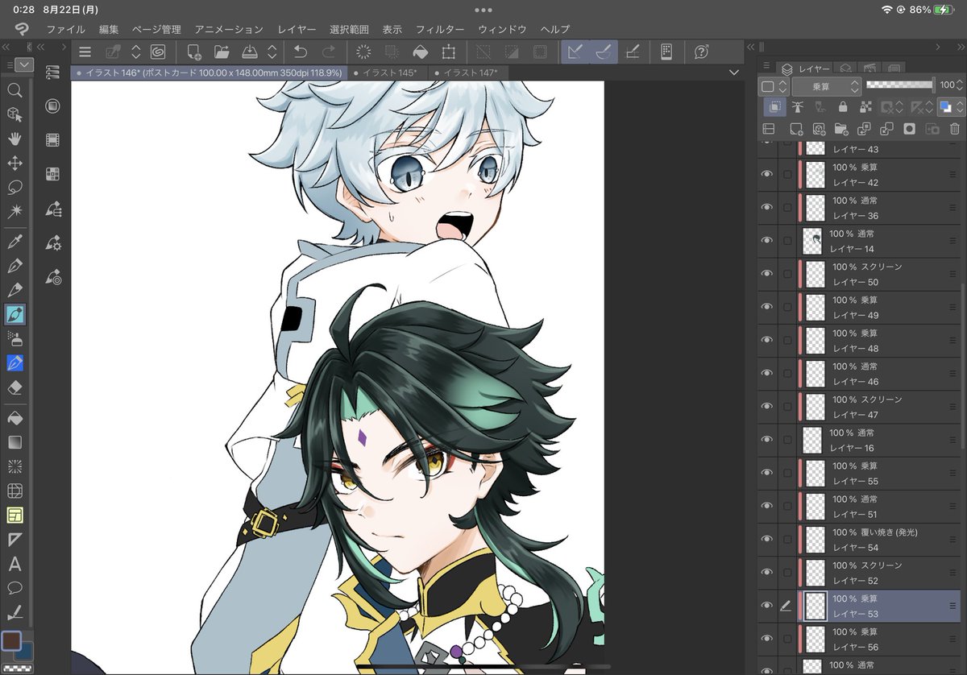
Task: Hide layer レイヤー 42 with eye icon
Action: click(x=767, y=174)
